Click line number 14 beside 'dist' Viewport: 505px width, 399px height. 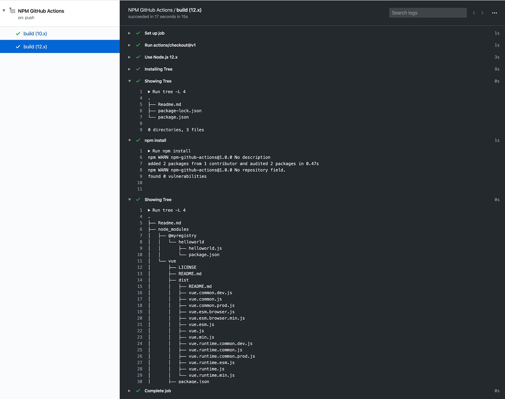pos(140,280)
